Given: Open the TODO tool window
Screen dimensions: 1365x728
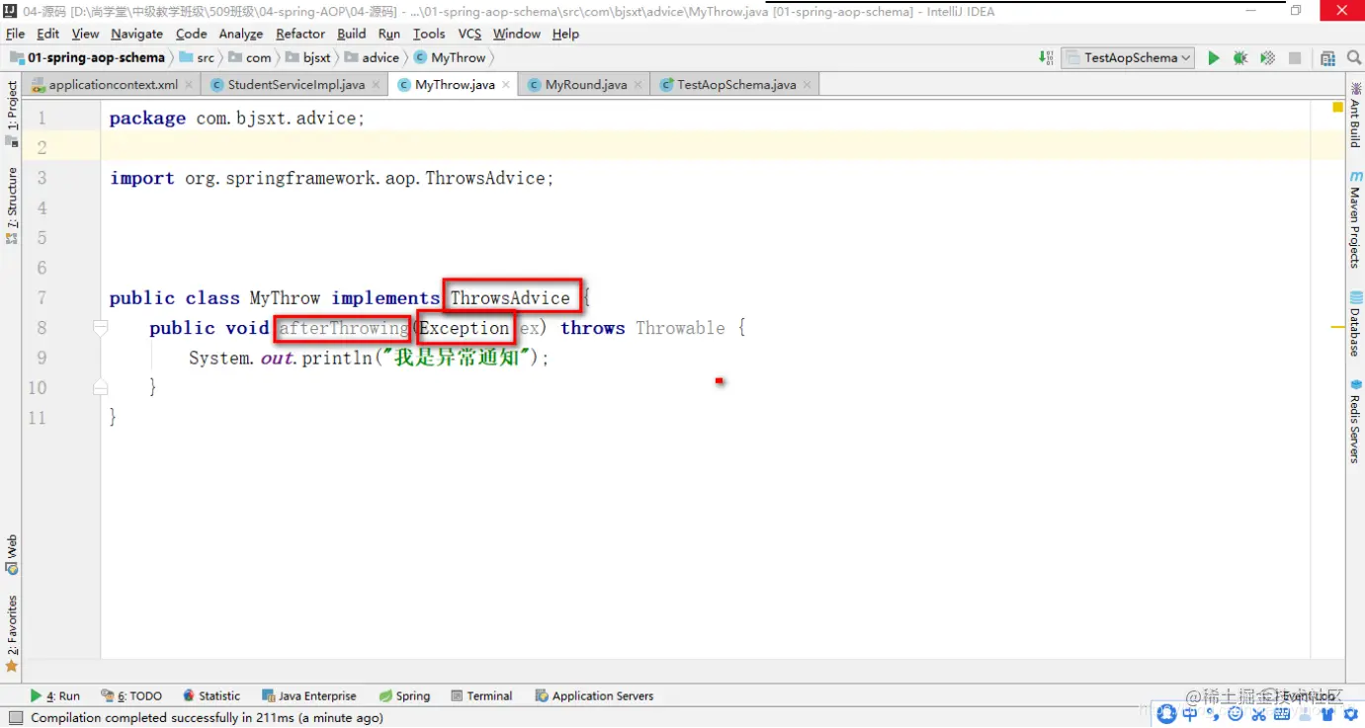Looking at the screenshot, I should [131, 696].
